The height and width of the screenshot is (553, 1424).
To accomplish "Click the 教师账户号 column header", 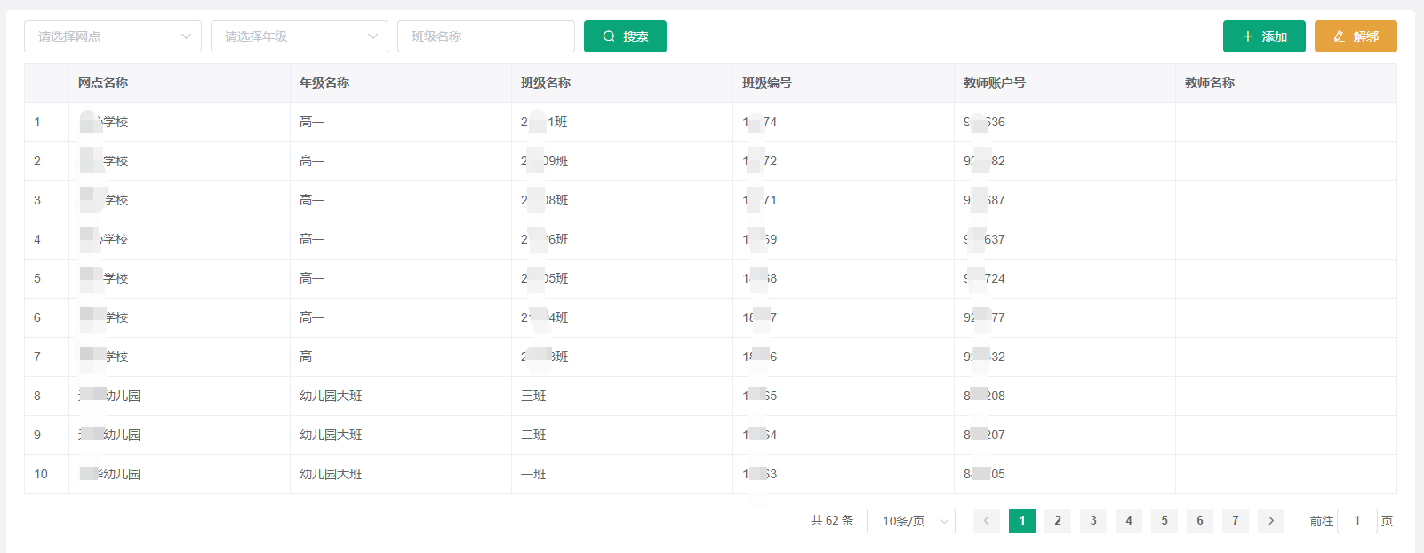I will coord(995,83).
